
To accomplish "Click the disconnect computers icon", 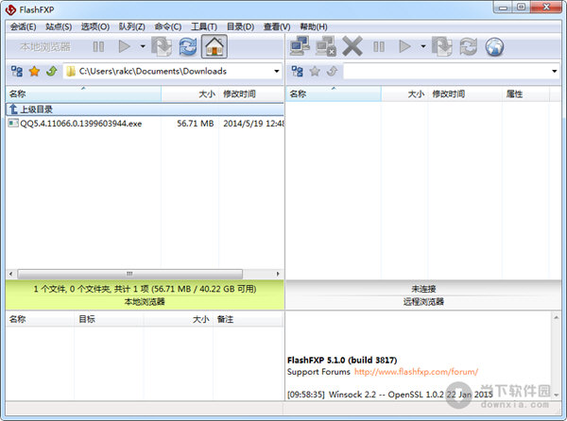I will (326, 46).
